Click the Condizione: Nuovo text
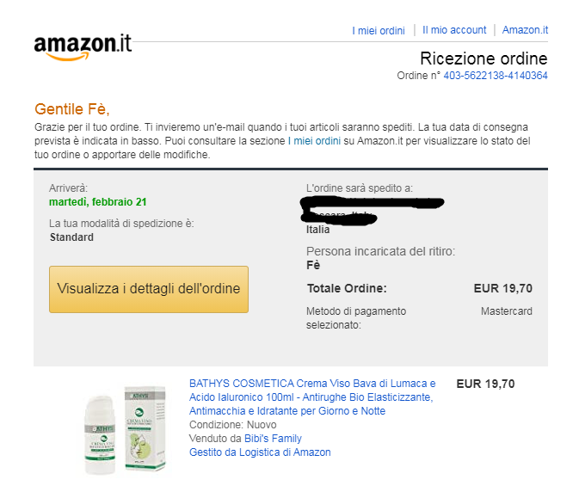The height and width of the screenshot is (492, 579). tap(232, 425)
